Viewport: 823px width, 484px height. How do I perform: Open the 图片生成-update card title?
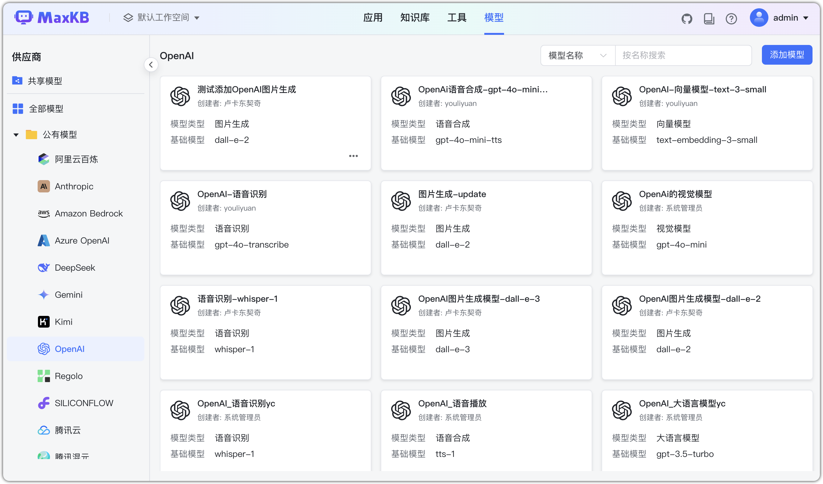(452, 194)
